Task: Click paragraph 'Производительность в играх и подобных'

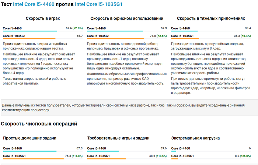Action: 35,46
